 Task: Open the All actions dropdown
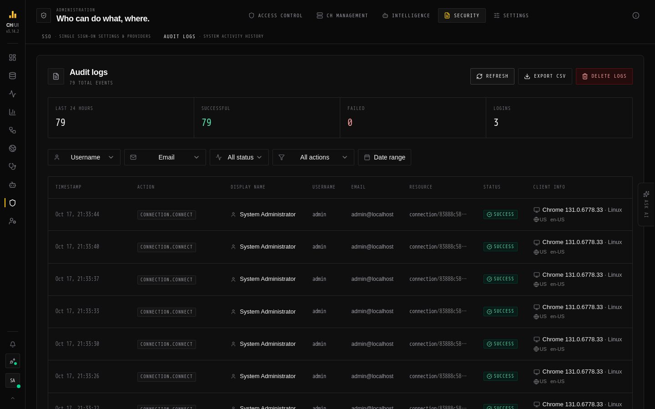pyautogui.click(x=313, y=157)
